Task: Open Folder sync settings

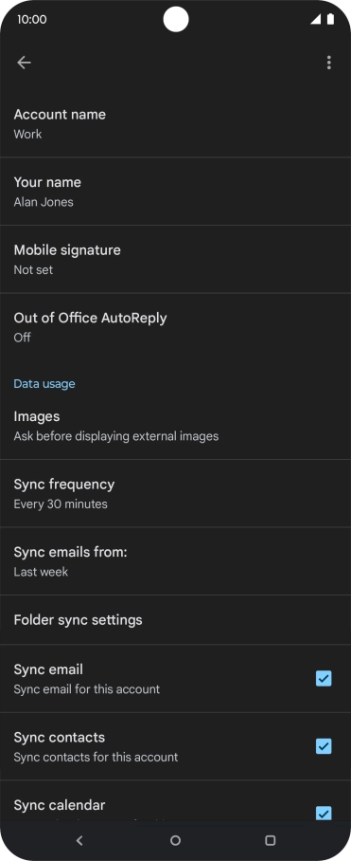Action: point(175,620)
